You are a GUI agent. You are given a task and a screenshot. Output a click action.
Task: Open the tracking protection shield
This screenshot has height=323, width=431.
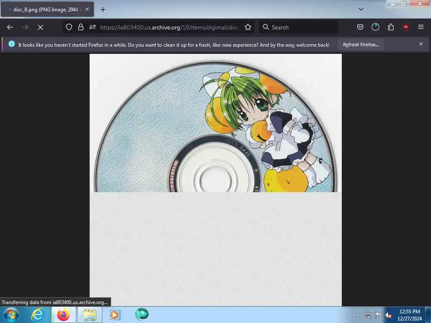tap(69, 27)
